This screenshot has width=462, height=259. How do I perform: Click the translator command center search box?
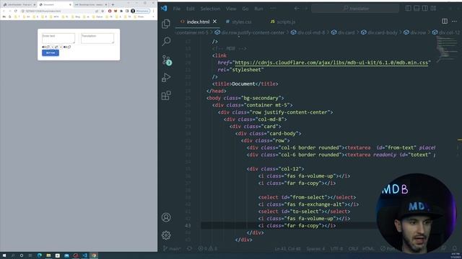click(x=355, y=9)
